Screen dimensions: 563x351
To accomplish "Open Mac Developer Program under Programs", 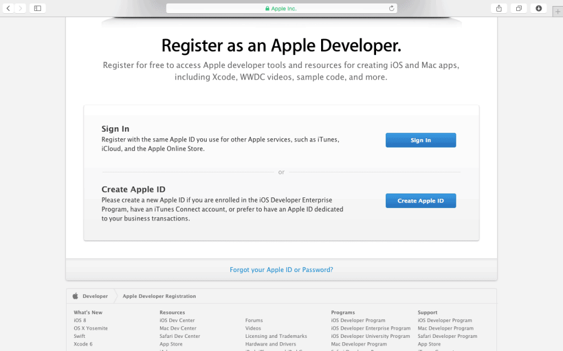I will click(x=358, y=344).
